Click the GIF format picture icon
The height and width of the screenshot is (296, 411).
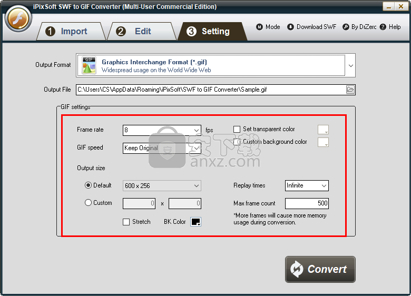(x=89, y=65)
